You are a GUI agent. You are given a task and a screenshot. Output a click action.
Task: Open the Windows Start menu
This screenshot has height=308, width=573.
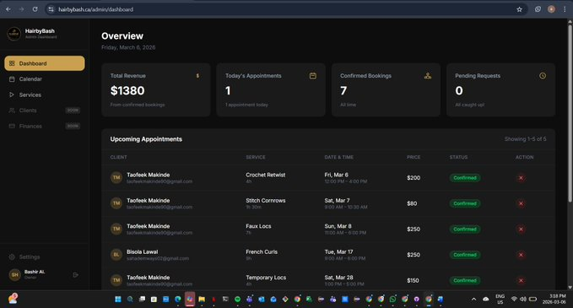point(118,300)
